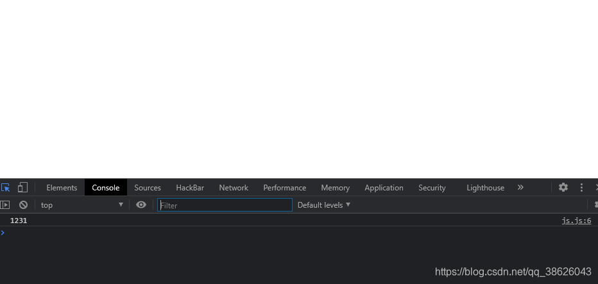Activate the inspect element picker icon
Image resolution: width=598 pixels, height=284 pixels.
5,188
